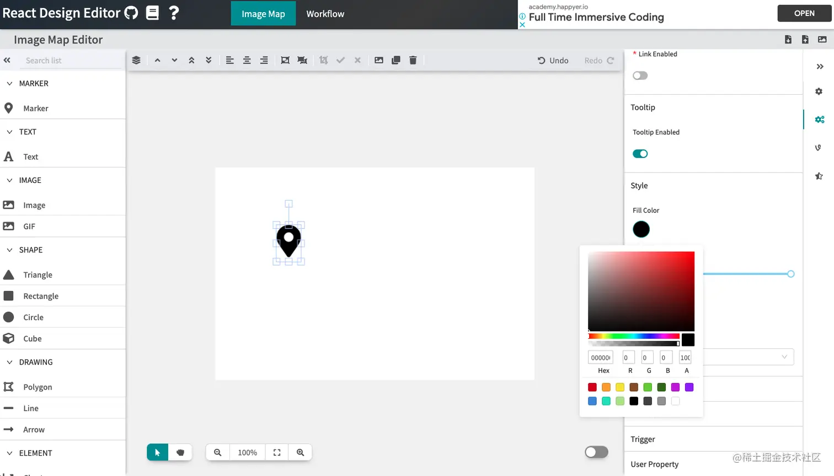Click the Redo button

pyautogui.click(x=599, y=61)
